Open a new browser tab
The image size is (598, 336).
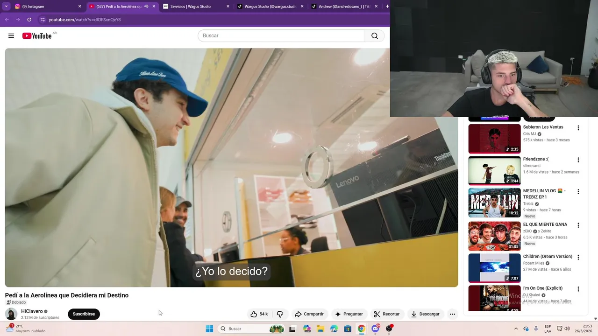pos(387,7)
